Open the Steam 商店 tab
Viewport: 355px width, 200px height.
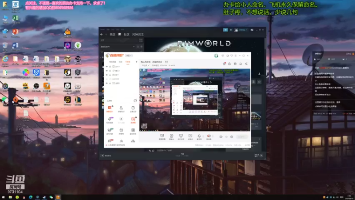click(x=112, y=35)
